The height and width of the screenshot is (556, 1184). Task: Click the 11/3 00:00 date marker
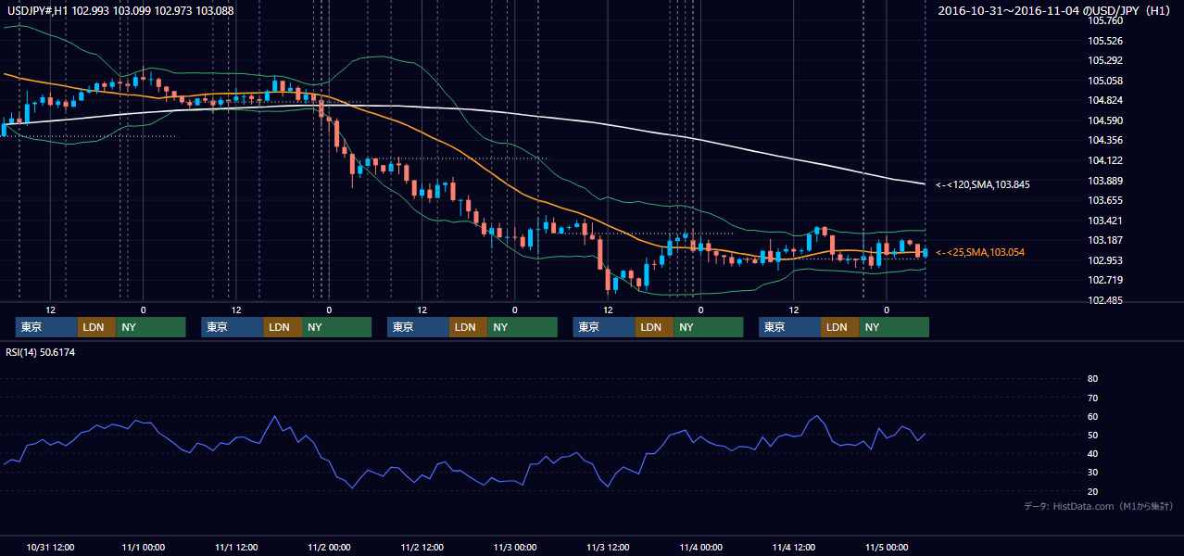coord(515,548)
